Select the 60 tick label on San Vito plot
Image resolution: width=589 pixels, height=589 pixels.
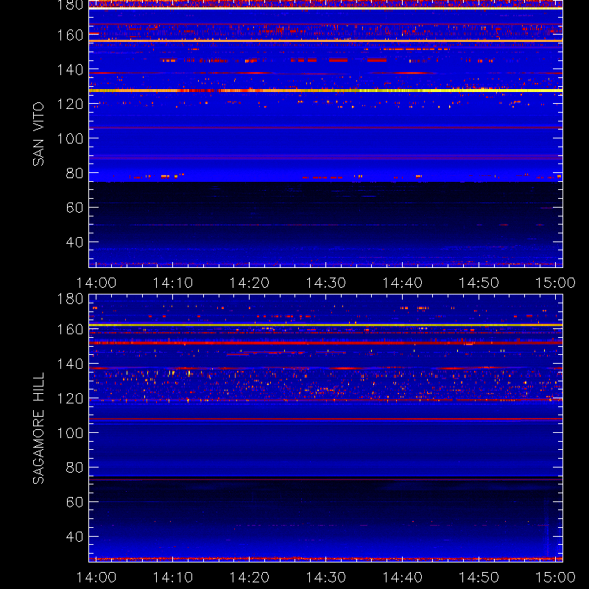[x=74, y=208]
